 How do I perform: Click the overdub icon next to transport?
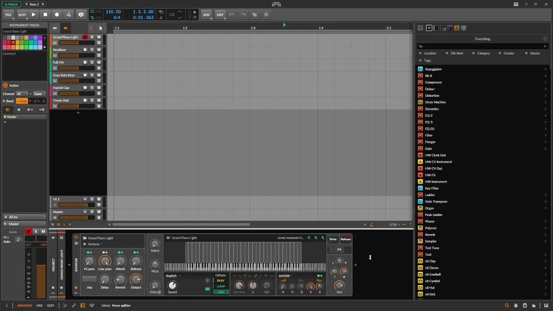81,15
